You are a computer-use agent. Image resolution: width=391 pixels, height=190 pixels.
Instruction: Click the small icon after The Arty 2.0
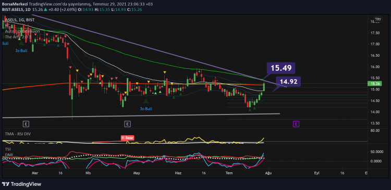pos(30,37)
